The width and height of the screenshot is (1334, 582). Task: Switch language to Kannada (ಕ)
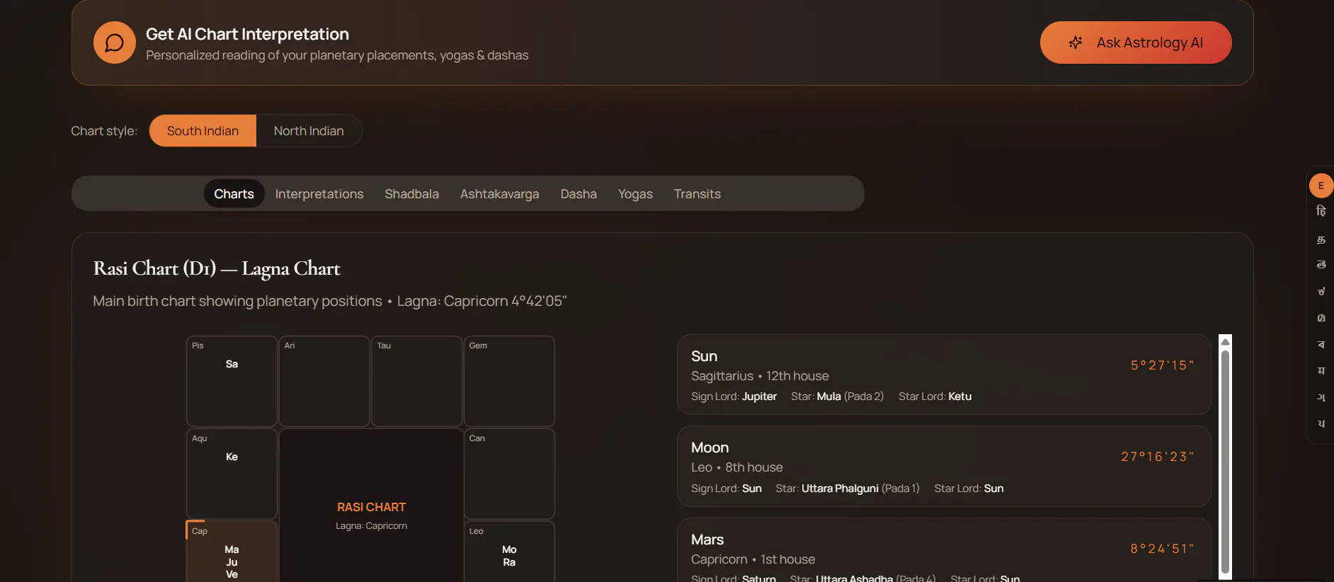pyautogui.click(x=1321, y=291)
